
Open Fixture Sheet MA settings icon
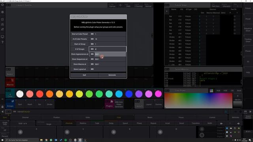click(167, 5)
